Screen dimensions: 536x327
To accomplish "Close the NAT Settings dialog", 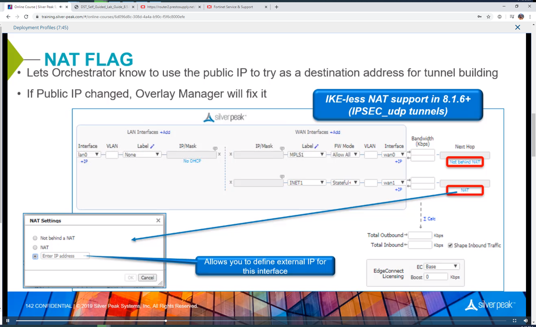I will (x=158, y=221).
